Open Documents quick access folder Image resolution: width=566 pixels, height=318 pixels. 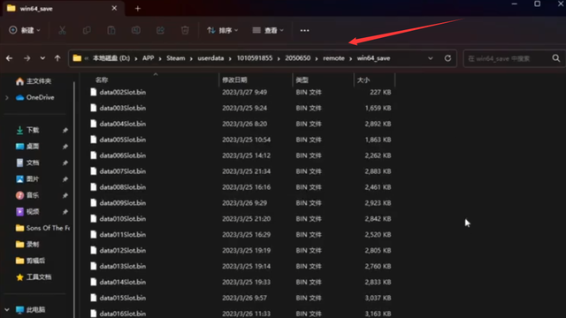point(27,163)
